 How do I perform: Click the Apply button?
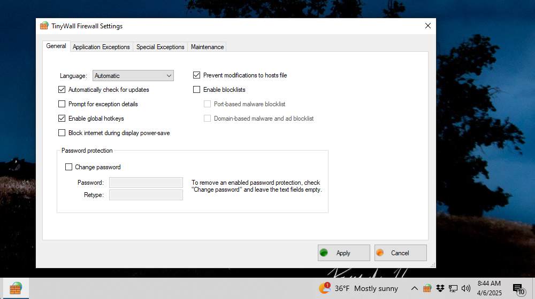click(344, 253)
